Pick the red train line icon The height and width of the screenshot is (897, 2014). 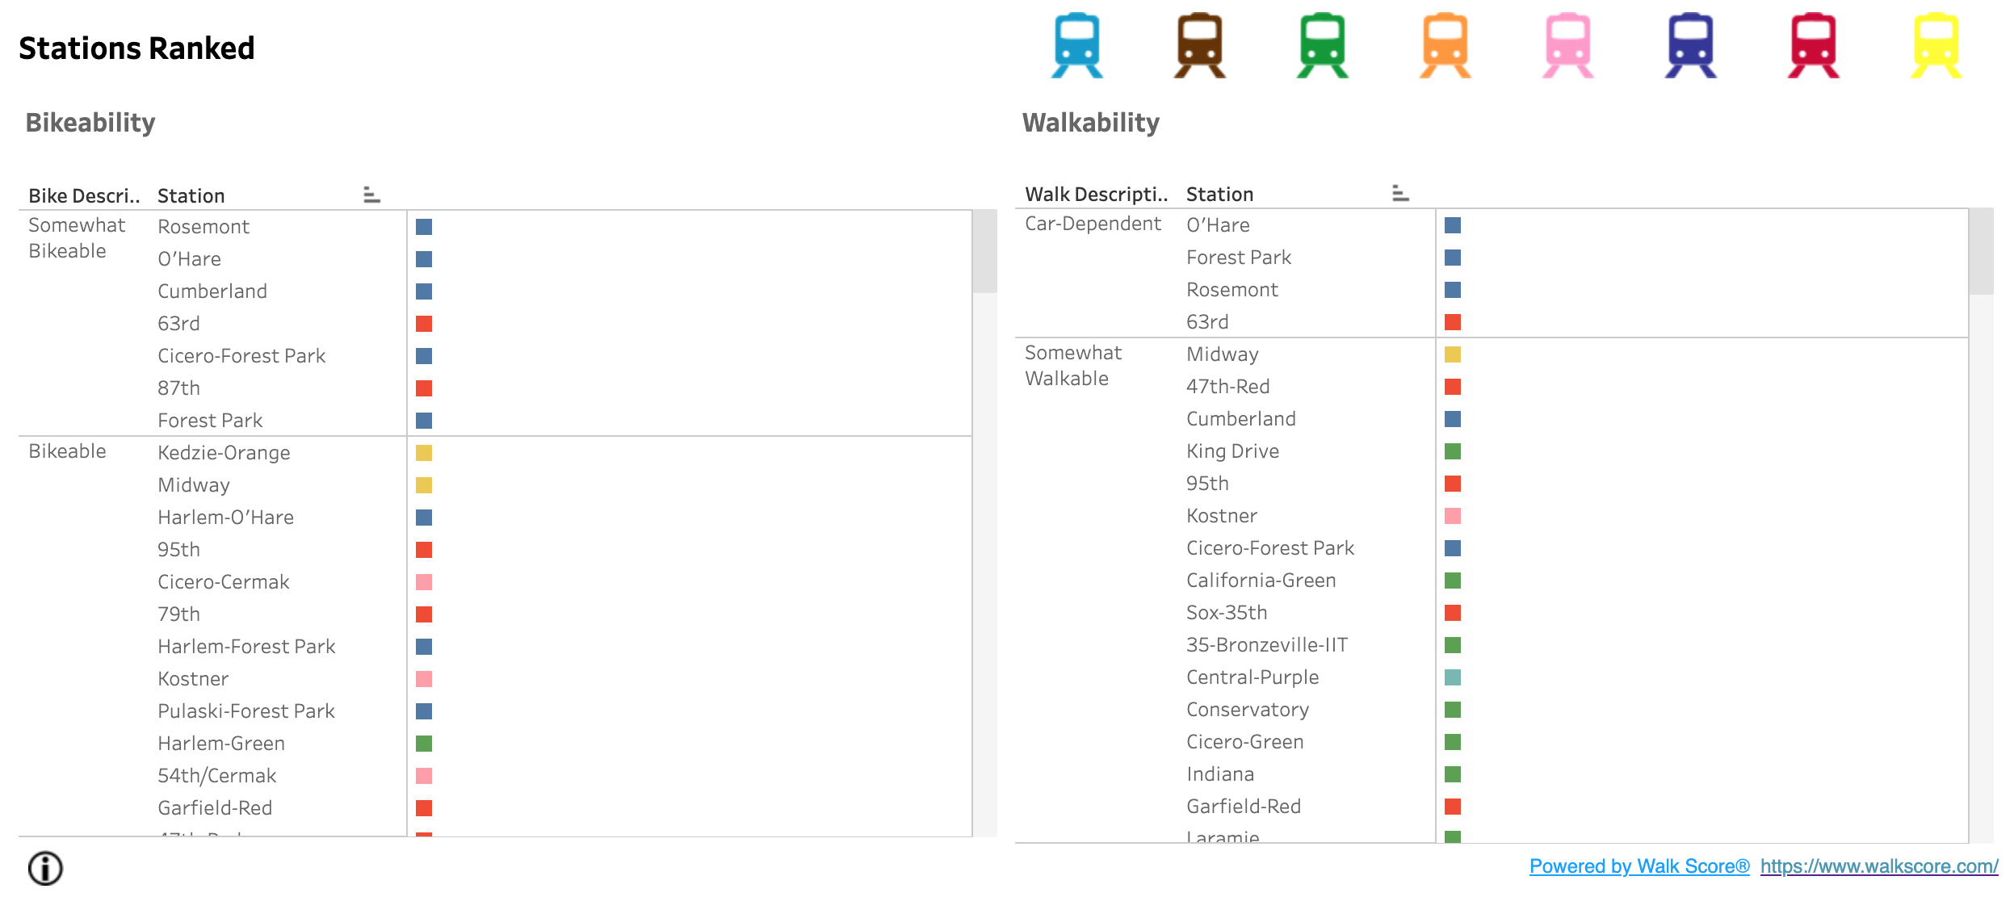1814,45
